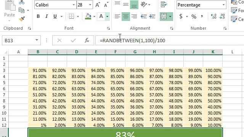Toggle Bottom Align icon
Screen dimensions: 244x137
click(134, 5)
